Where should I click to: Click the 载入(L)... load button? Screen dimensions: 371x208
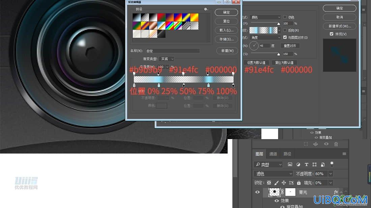(x=226, y=30)
